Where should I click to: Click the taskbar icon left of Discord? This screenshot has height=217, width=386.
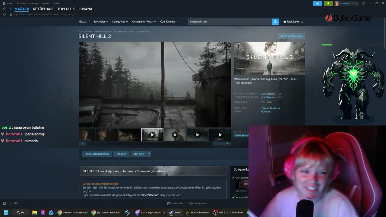(x=128, y=212)
